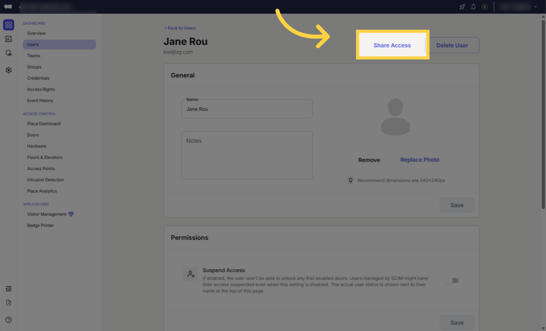The width and height of the screenshot is (546, 331).
Task: Click the security shield icon in sidebar
Action: [8, 53]
